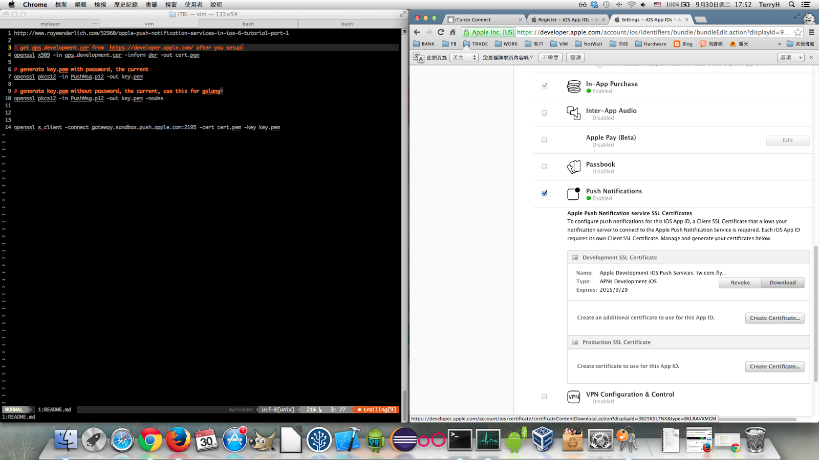Click the Wi-Fi status icon
This screenshot has width=819, height=460.
(x=632, y=5)
